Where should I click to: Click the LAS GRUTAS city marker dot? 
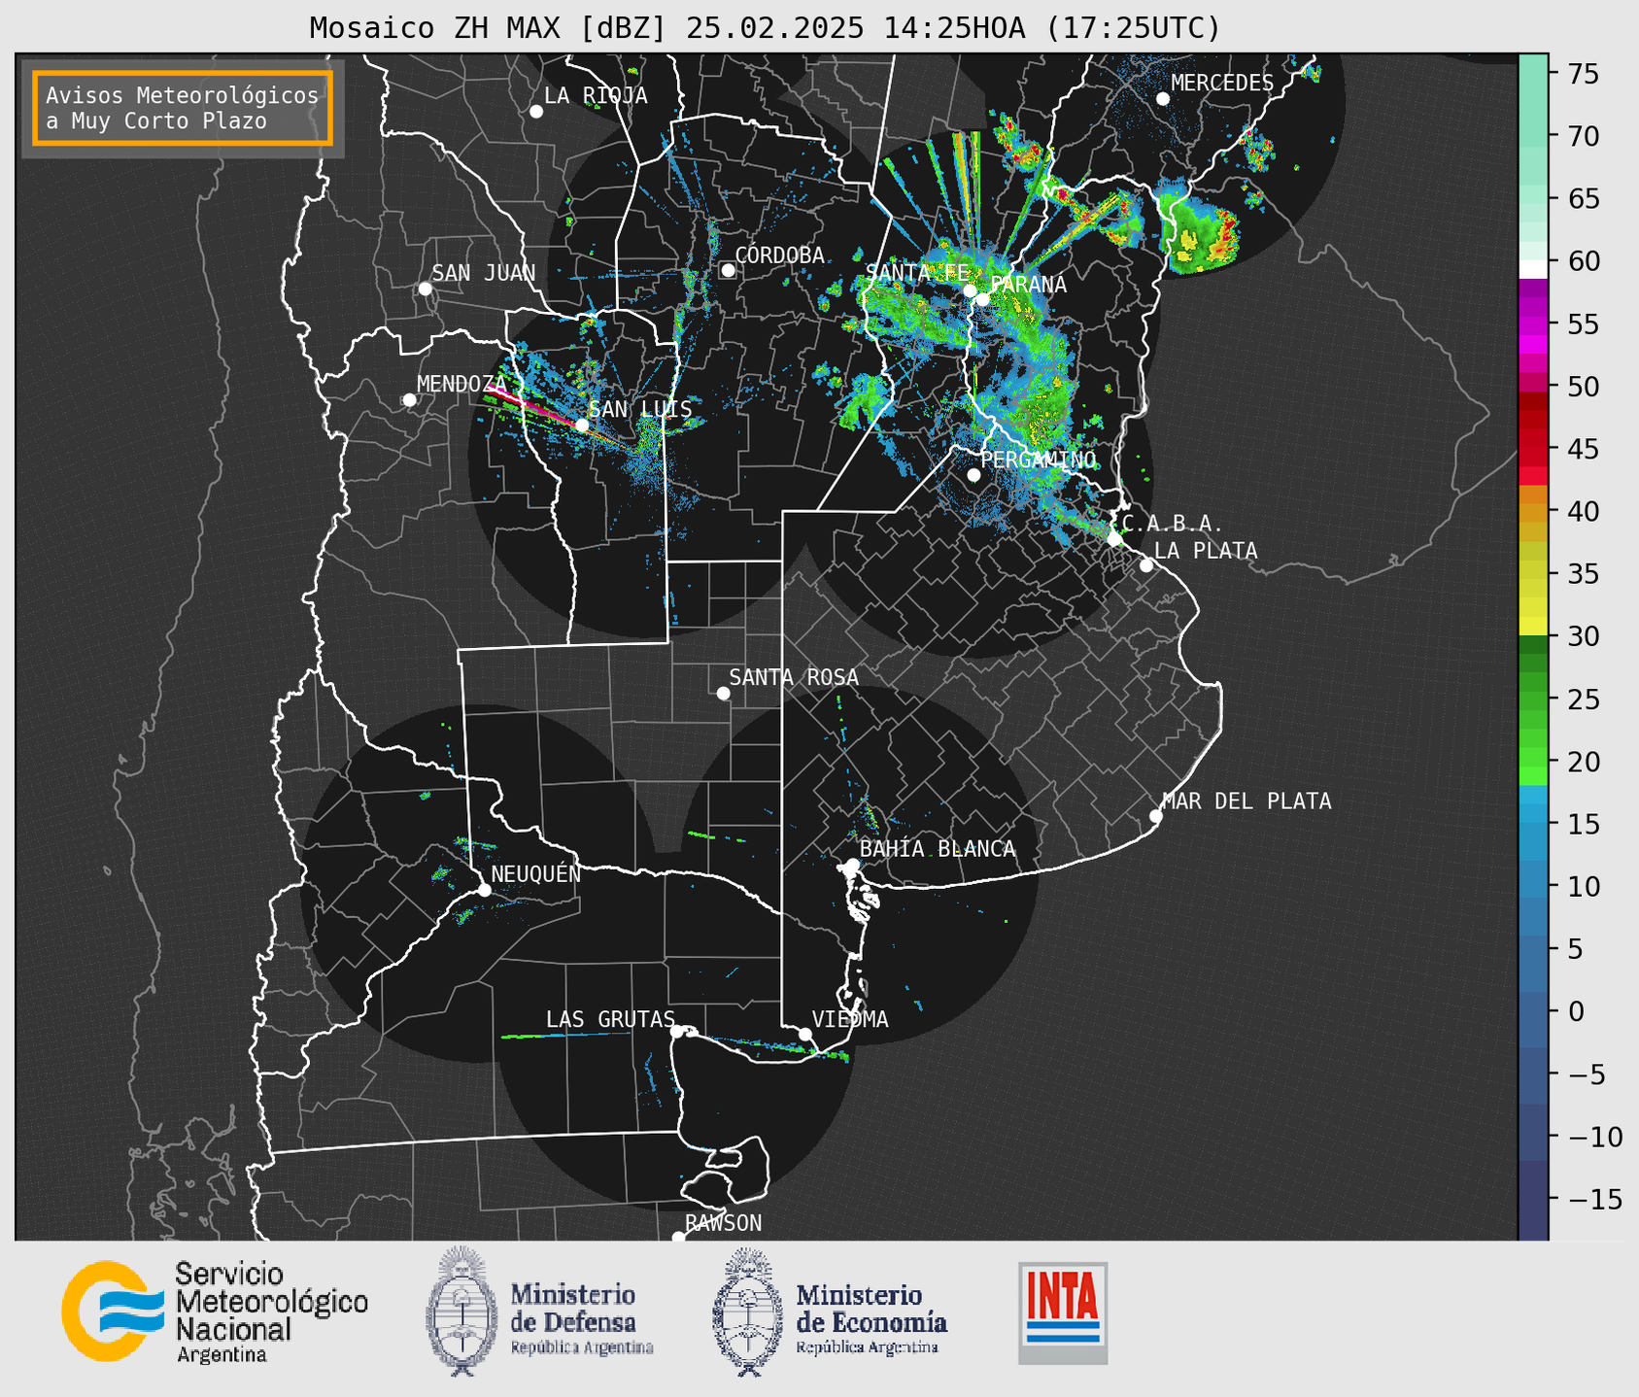tap(677, 1031)
